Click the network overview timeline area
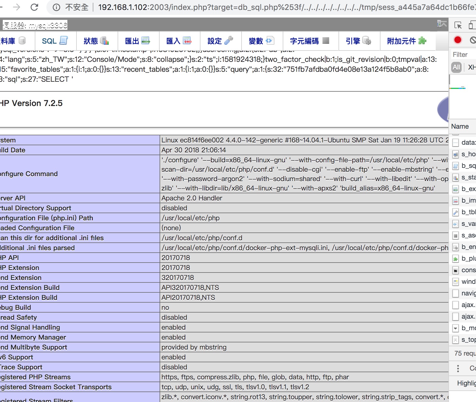Image resolution: width=476 pixels, height=402 pixels. (x=463, y=97)
